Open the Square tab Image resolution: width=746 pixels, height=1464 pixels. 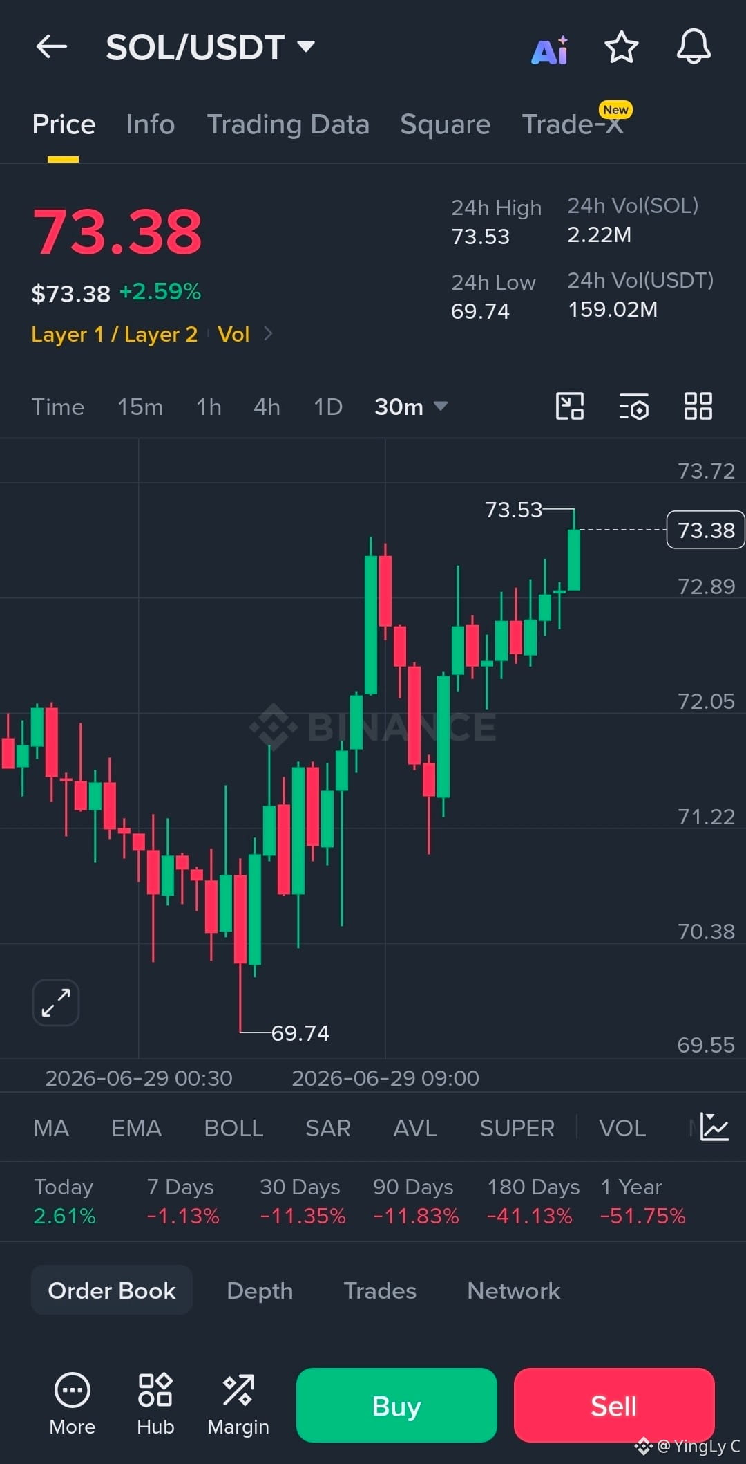(445, 124)
